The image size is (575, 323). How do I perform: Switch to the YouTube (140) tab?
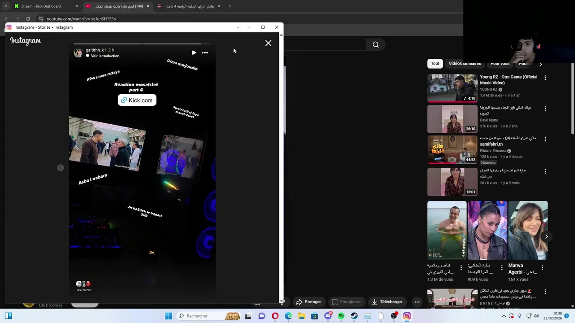(118, 6)
